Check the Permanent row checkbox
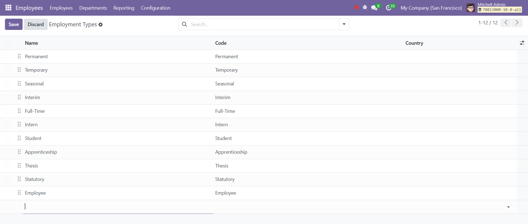This screenshot has width=528, height=224. click(7, 56)
